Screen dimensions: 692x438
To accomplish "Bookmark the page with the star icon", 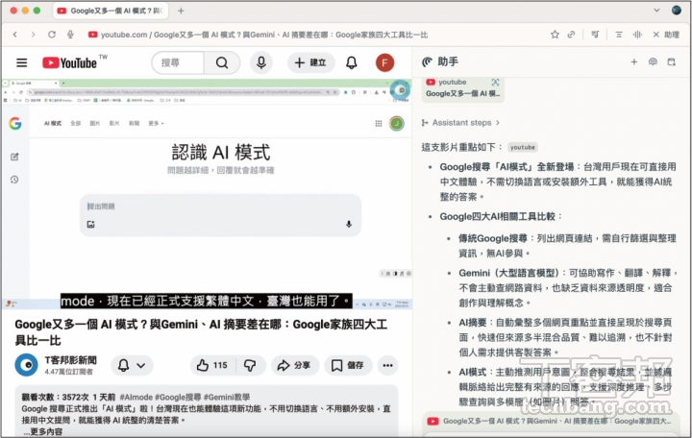I will pyautogui.click(x=555, y=35).
